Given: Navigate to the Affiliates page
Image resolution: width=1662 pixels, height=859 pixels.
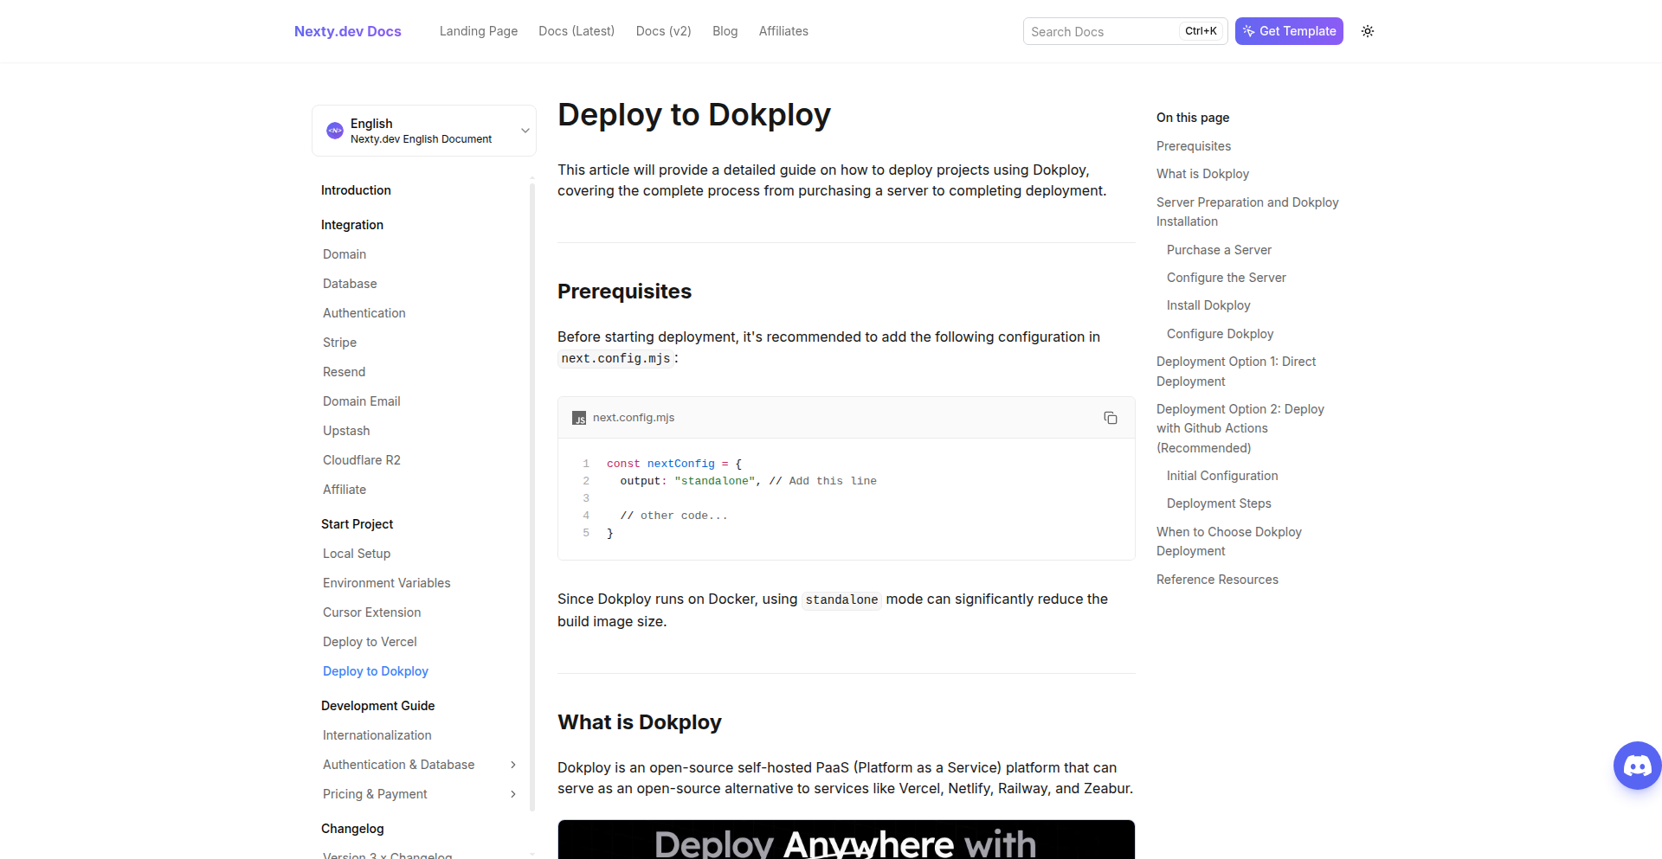Looking at the screenshot, I should [x=783, y=31].
